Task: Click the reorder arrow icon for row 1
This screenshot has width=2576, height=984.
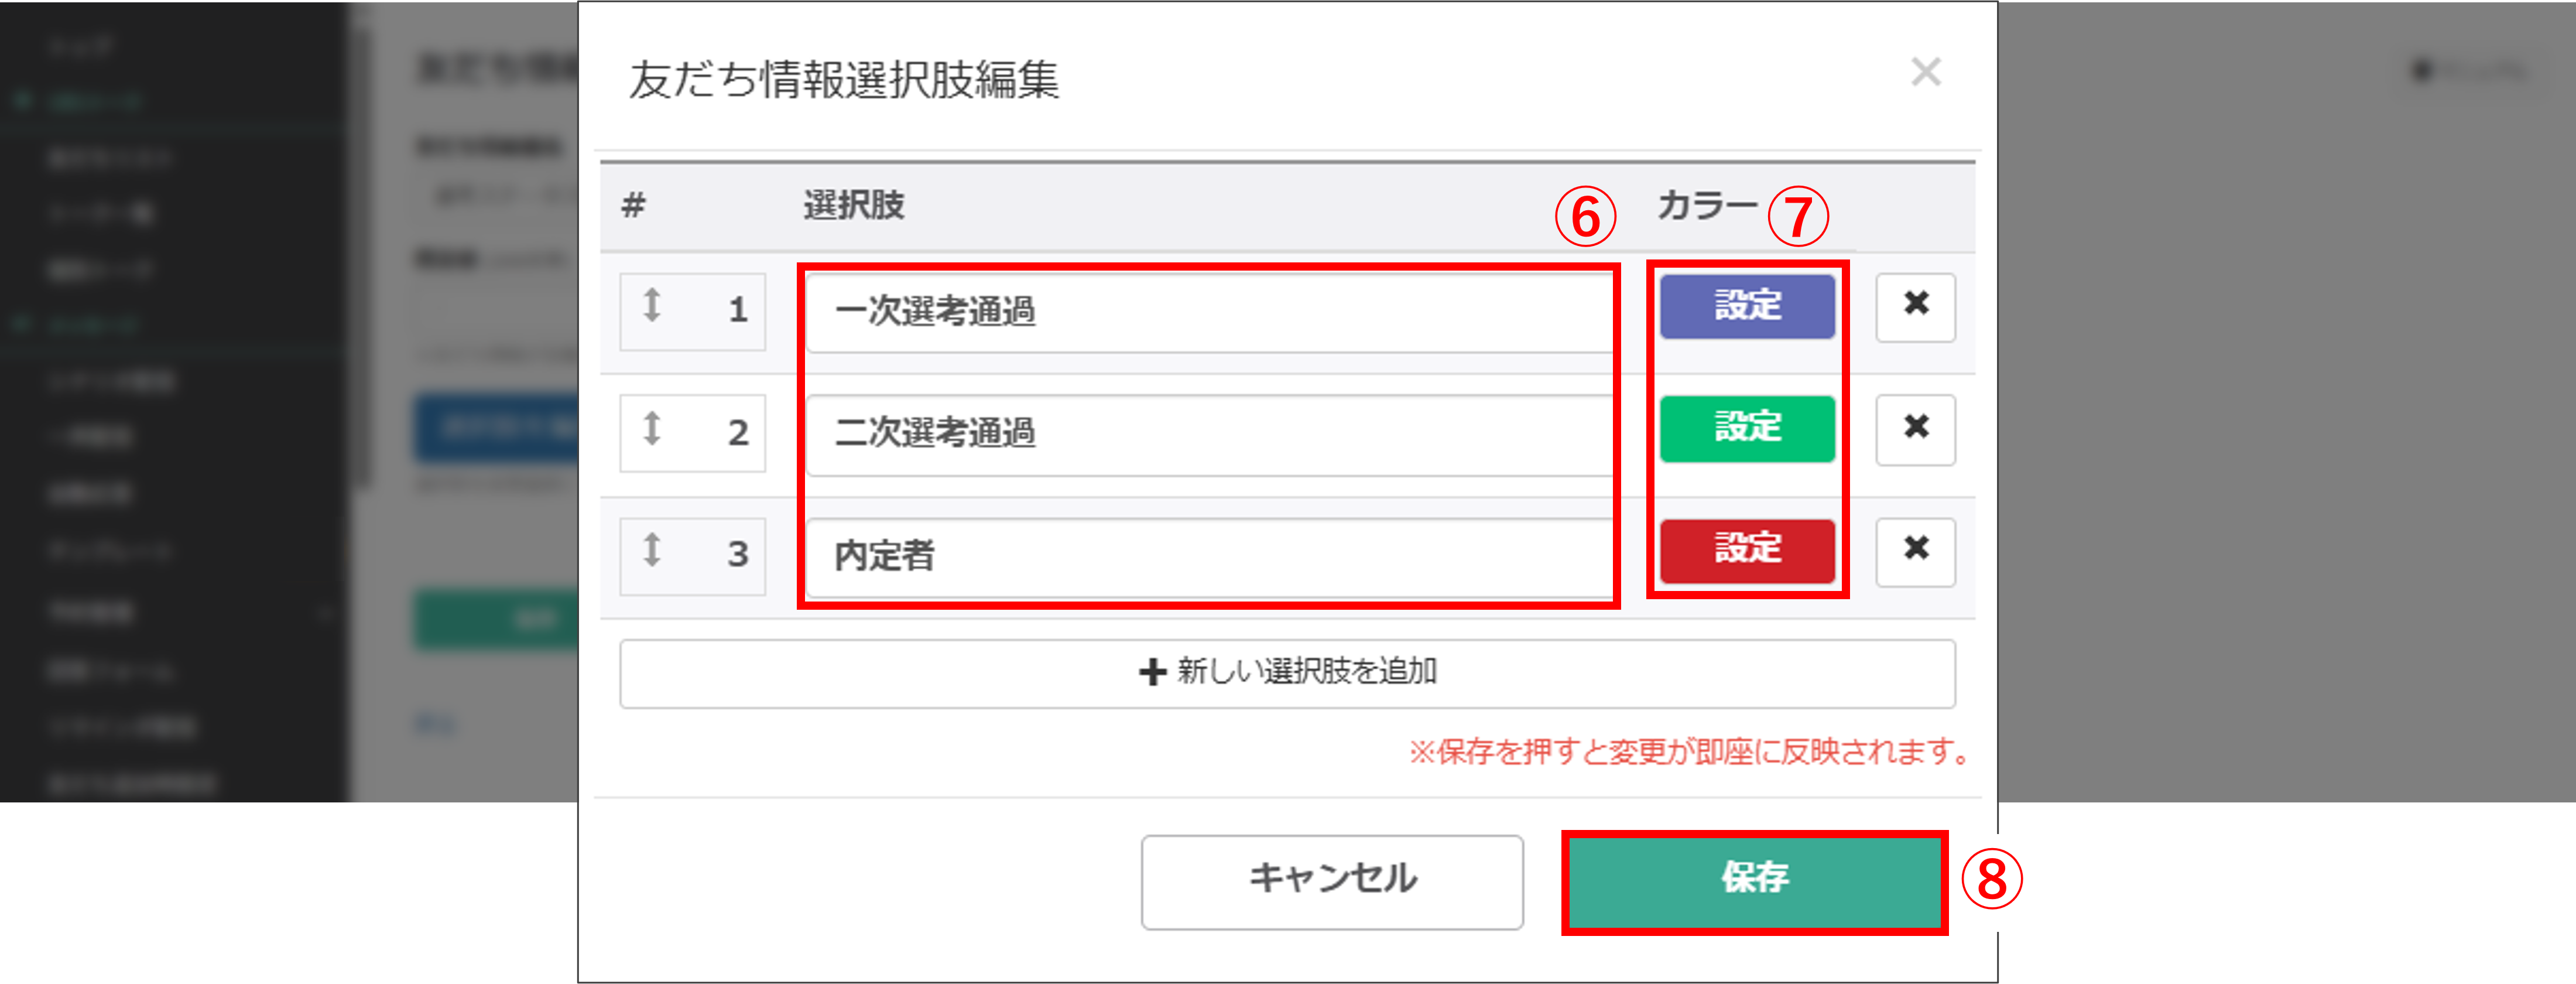Action: point(652,305)
